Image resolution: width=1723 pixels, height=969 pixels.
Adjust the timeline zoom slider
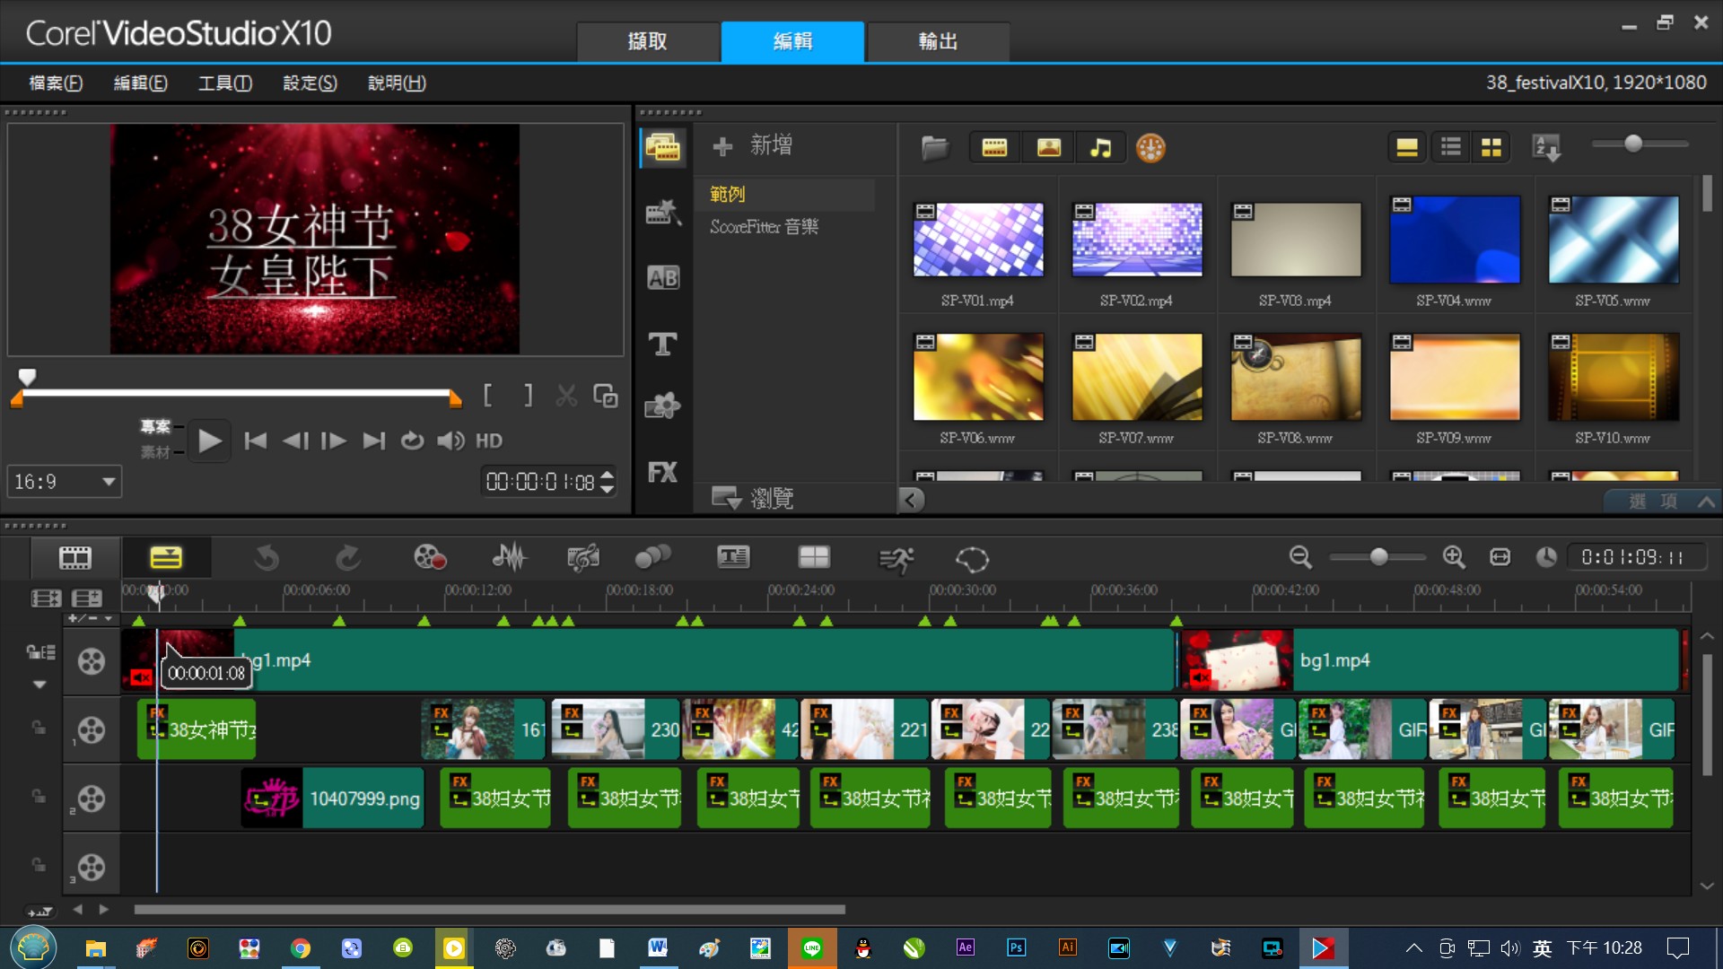pos(1378,557)
